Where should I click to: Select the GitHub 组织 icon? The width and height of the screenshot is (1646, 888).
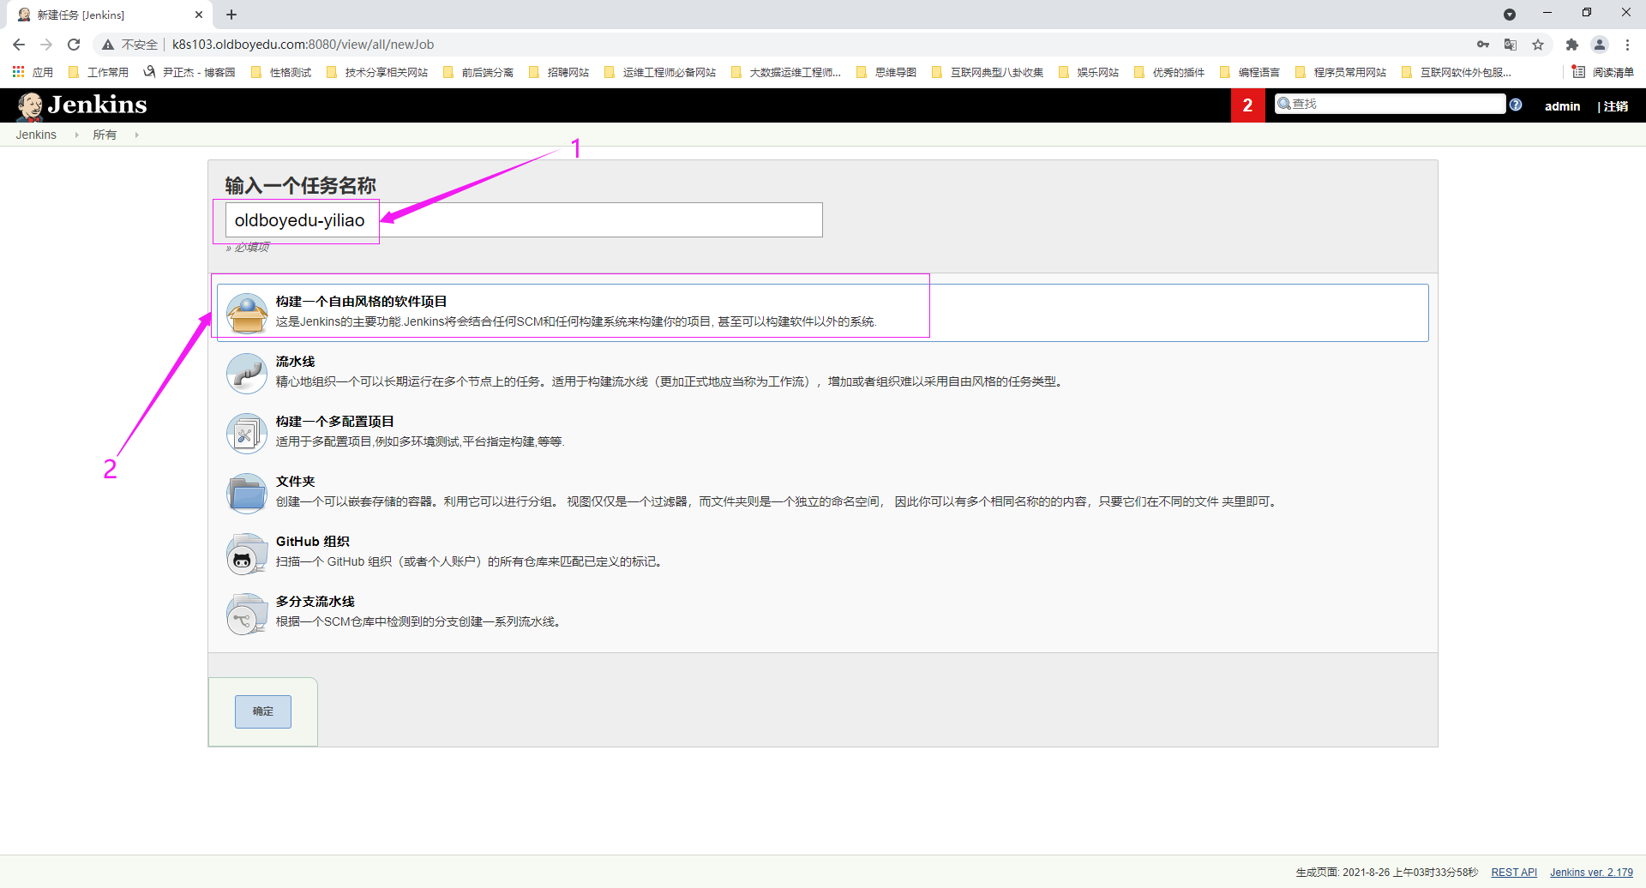(x=247, y=554)
